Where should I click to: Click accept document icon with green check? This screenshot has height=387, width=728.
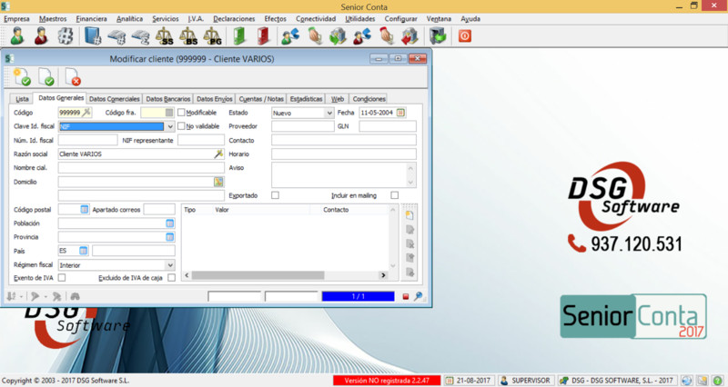tap(46, 77)
